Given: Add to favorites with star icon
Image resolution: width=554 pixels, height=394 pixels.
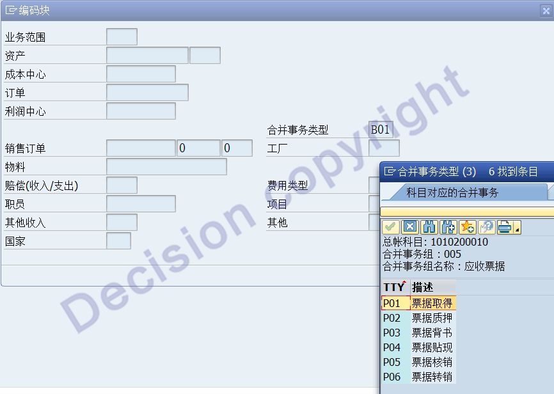Looking at the screenshot, I should (467, 227).
